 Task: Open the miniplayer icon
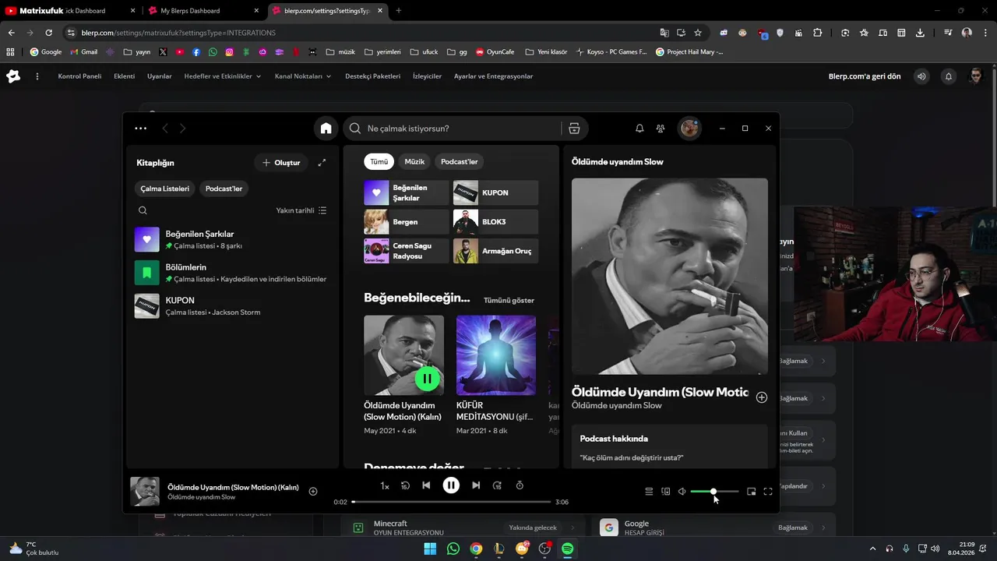(752, 492)
